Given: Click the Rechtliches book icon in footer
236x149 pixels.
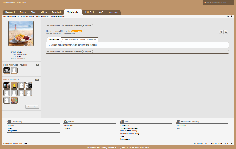Looking at the screenshot, I should (x=178, y=121).
